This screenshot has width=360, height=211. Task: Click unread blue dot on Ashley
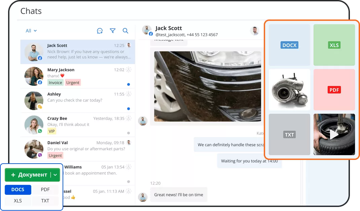pyautogui.click(x=129, y=109)
